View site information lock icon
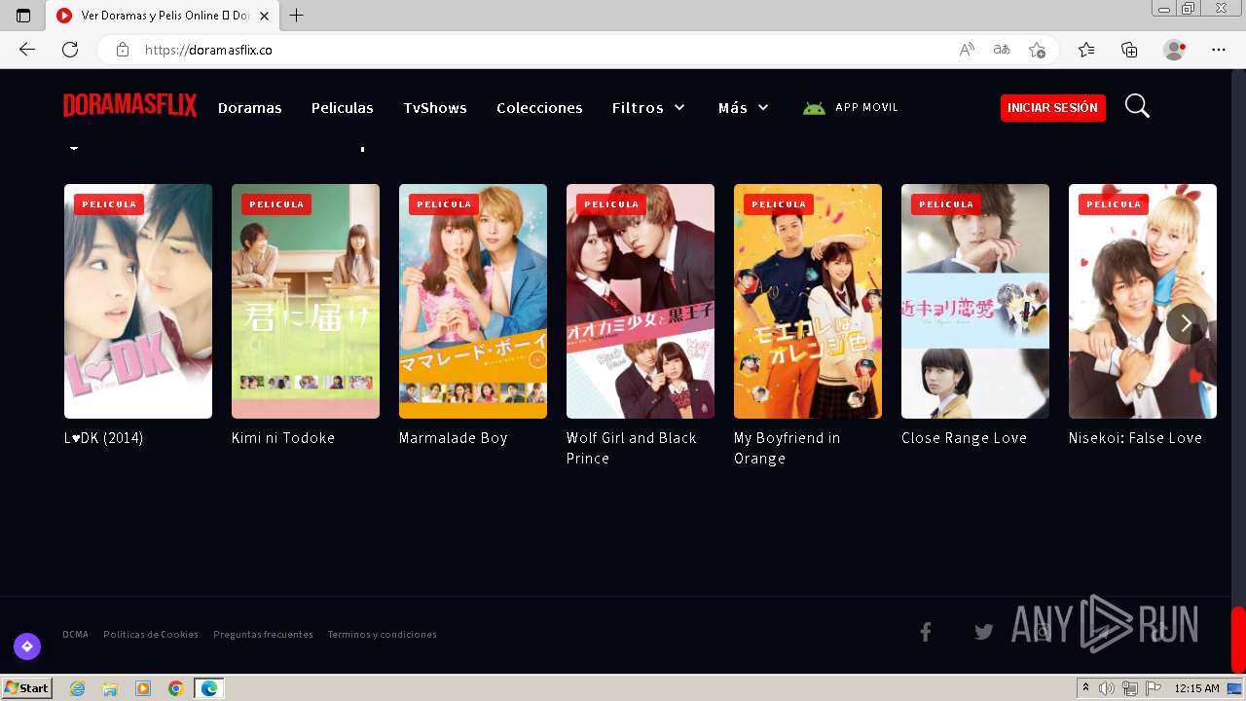 pos(123,50)
